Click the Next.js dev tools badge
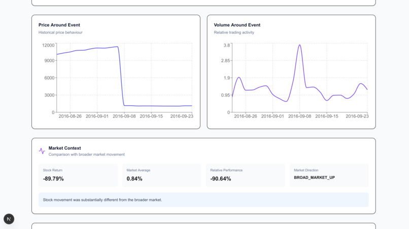 coord(9,219)
